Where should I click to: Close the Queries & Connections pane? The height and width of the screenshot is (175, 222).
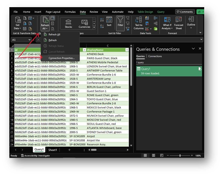pyautogui.click(x=200, y=49)
